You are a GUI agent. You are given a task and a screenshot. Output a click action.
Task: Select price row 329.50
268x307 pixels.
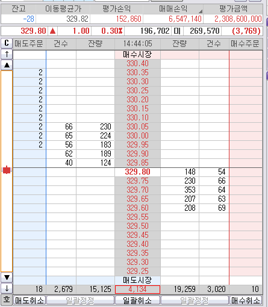tap(137, 226)
